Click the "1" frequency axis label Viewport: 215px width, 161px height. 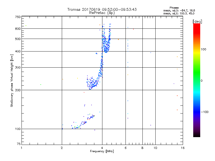(x=21, y=148)
